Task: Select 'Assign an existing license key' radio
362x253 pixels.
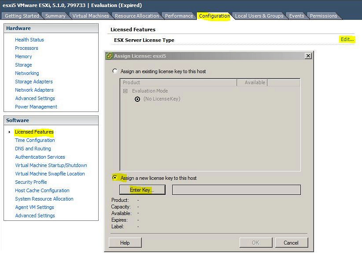Action: pos(115,71)
